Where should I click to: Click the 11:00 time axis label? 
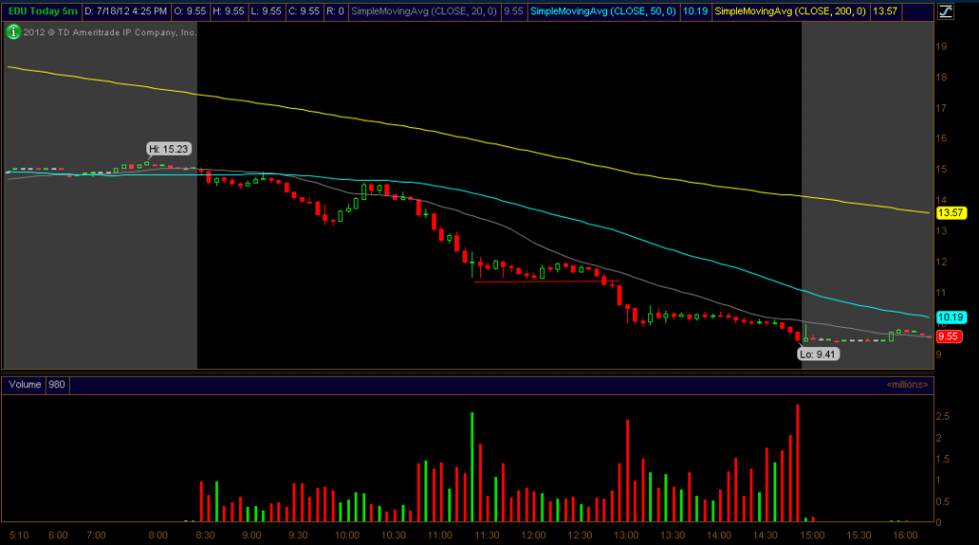tap(440, 535)
